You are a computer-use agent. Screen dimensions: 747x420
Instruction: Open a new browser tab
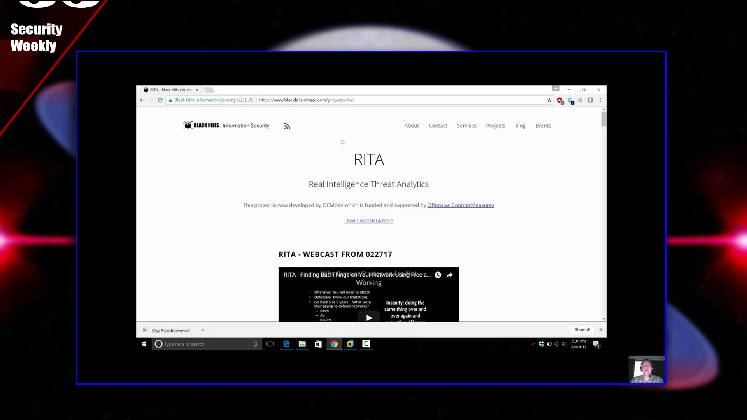[x=209, y=90]
